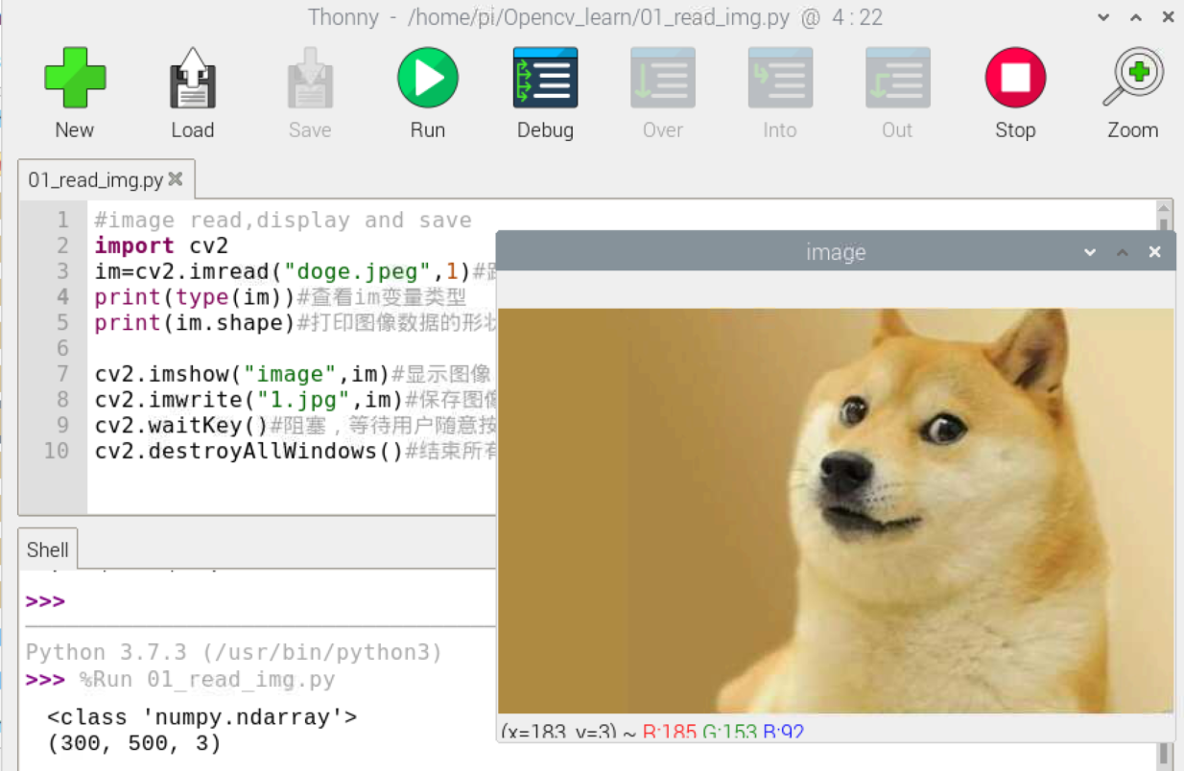Click the image window title bar
Image resolution: width=1184 pixels, height=771 pixels.
tap(836, 251)
